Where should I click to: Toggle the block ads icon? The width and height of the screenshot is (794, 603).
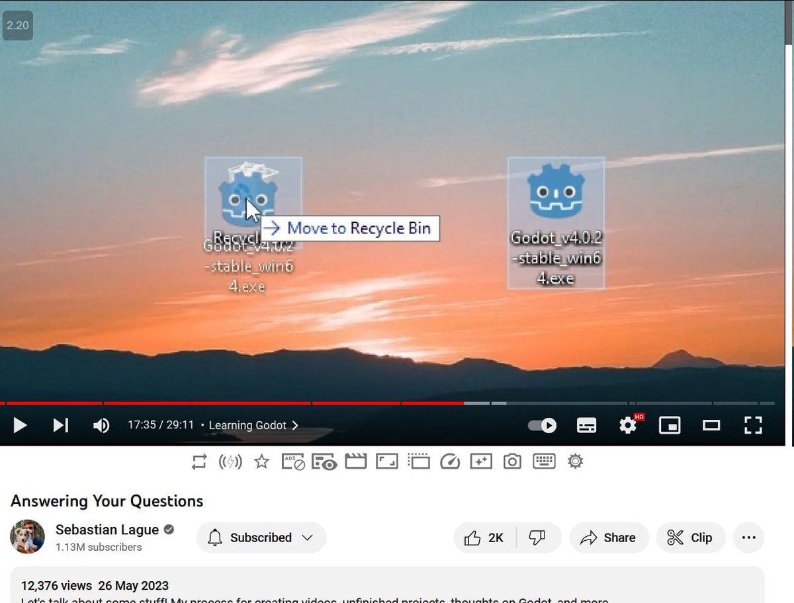pyautogui.click(x=293, y=462)
